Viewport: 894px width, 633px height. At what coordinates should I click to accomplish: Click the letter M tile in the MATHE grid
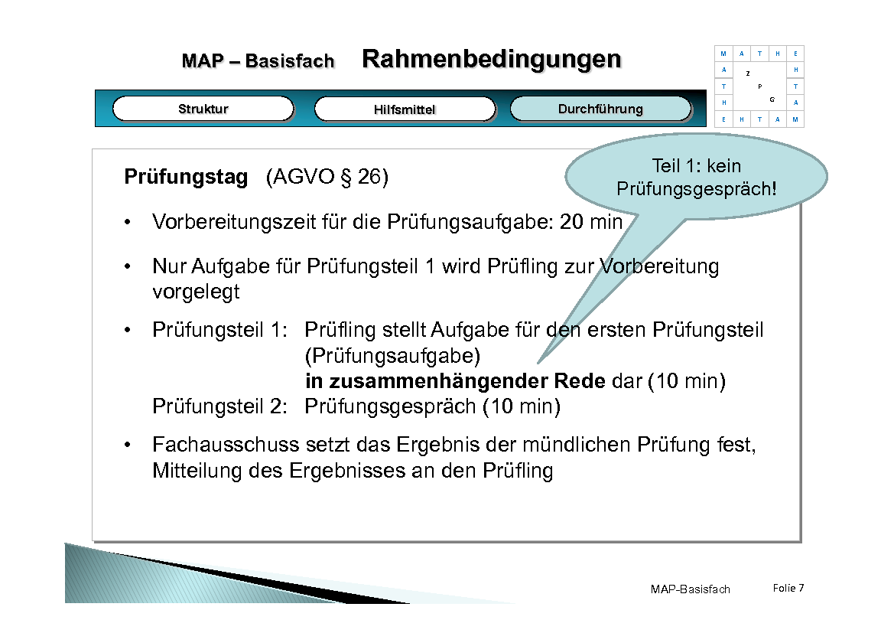722,54
